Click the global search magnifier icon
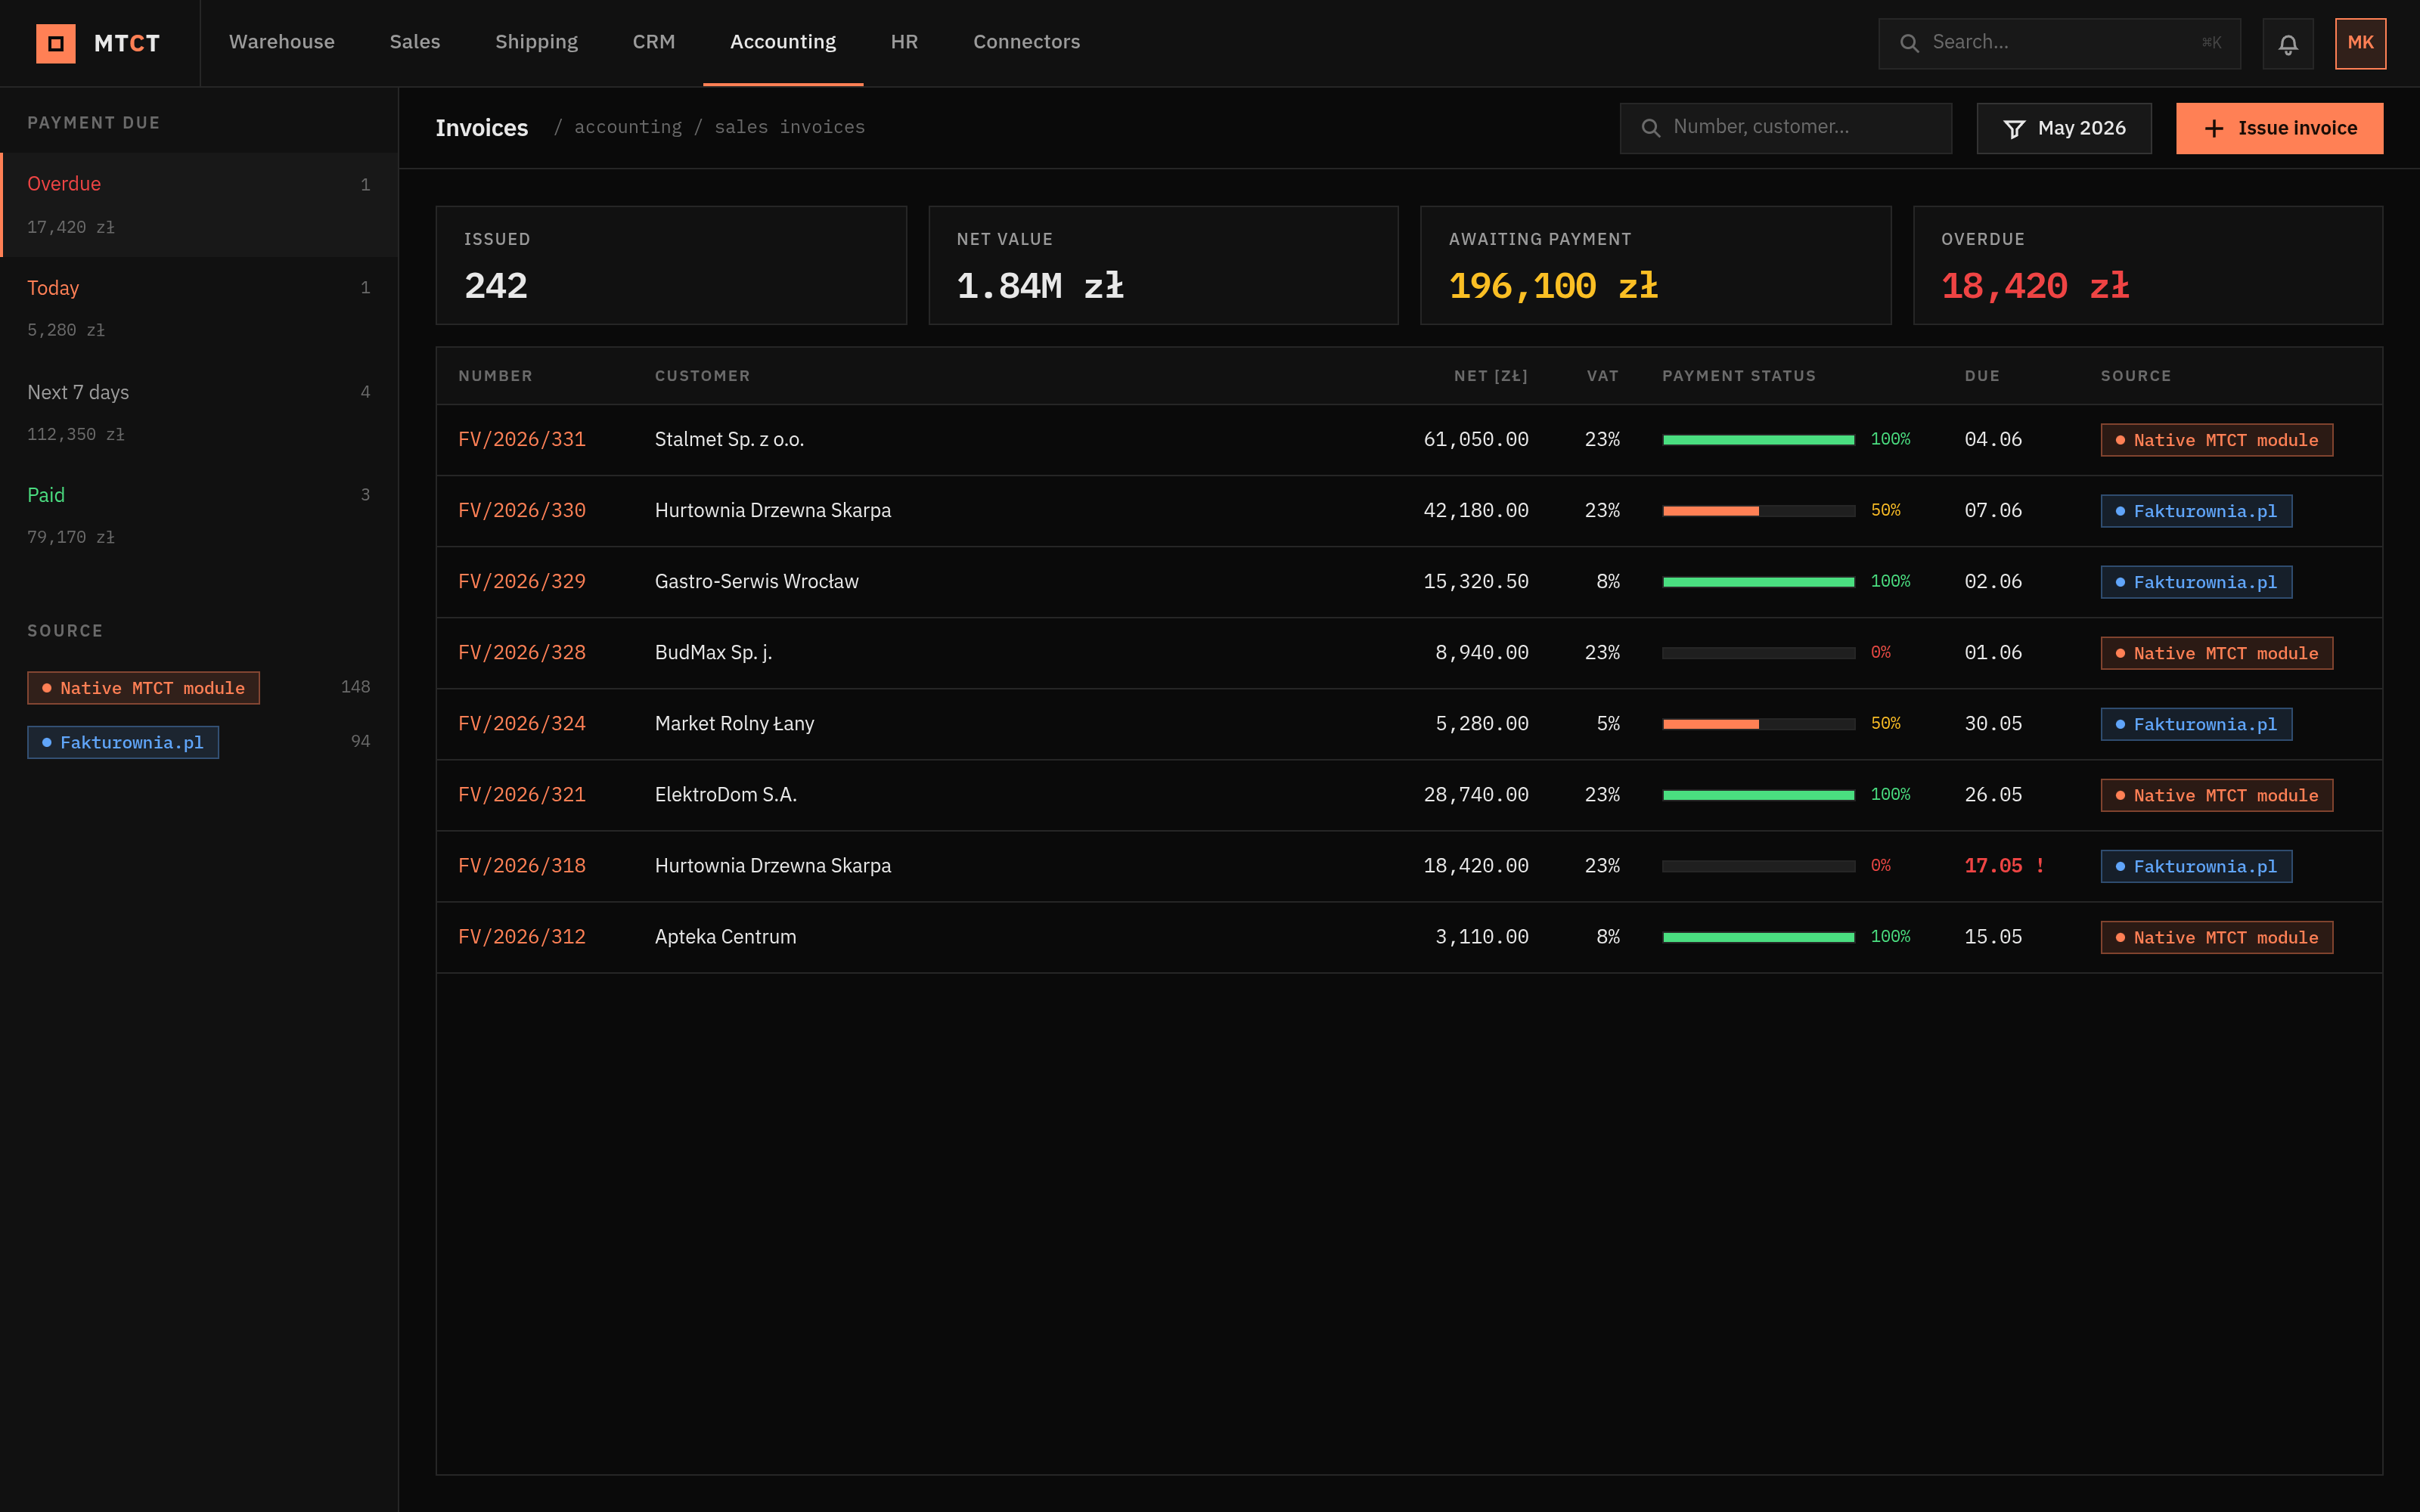The image size is (2420, 1512). pos(1909,43)
